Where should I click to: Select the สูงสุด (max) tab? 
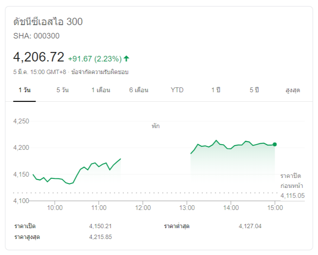click(x=293, y=90)
